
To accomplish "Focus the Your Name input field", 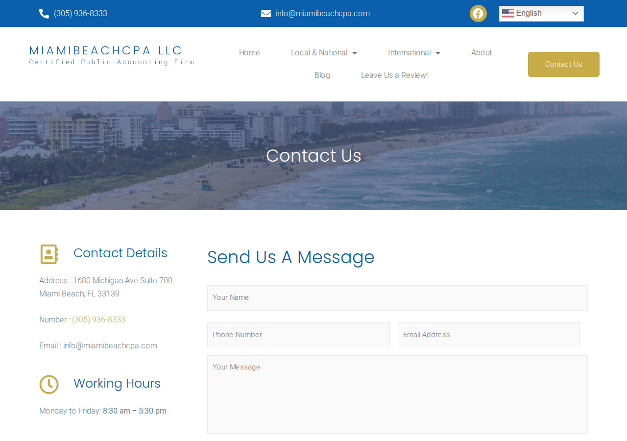I will click(397, 298).
